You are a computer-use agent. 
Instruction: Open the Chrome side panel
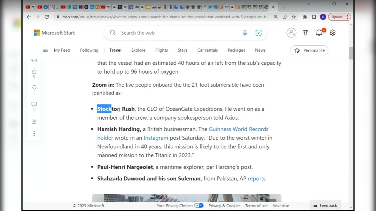(314, 17)
